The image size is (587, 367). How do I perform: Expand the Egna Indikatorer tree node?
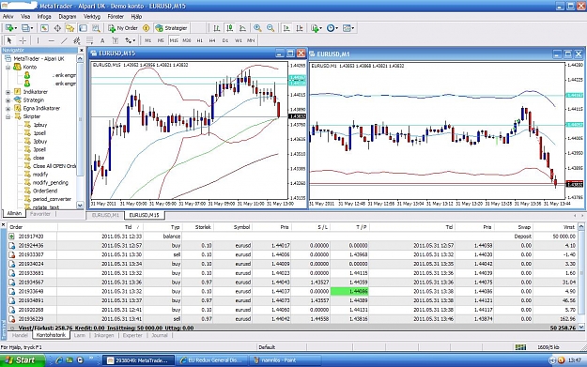pyautogui.click(x=8, y=109)
